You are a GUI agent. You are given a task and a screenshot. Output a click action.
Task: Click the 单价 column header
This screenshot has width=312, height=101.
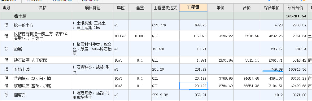220,8
